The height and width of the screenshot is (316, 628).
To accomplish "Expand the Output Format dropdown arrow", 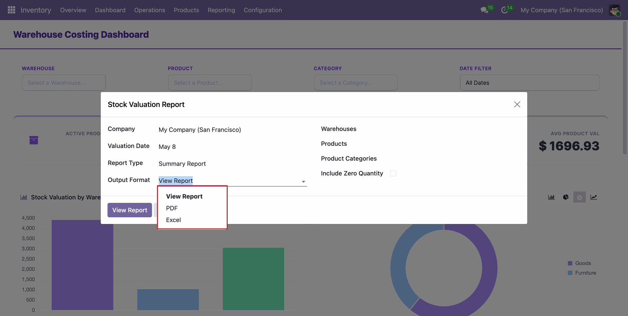I will coord(303,181).
